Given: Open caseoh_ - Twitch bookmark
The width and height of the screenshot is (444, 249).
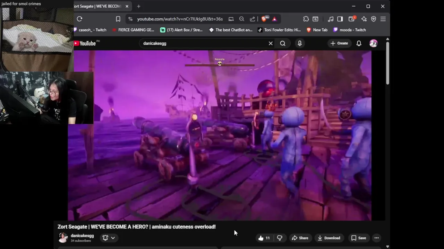Looking at the screenshot, I should (90, 30).
